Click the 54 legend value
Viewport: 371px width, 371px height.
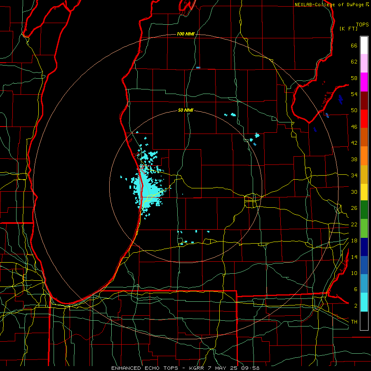coord(354,94)
